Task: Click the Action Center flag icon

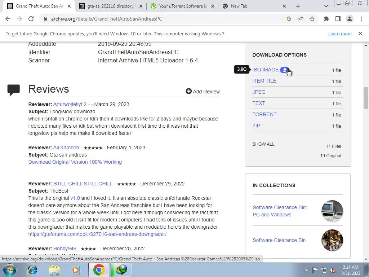Action: [x=315, y=270]
